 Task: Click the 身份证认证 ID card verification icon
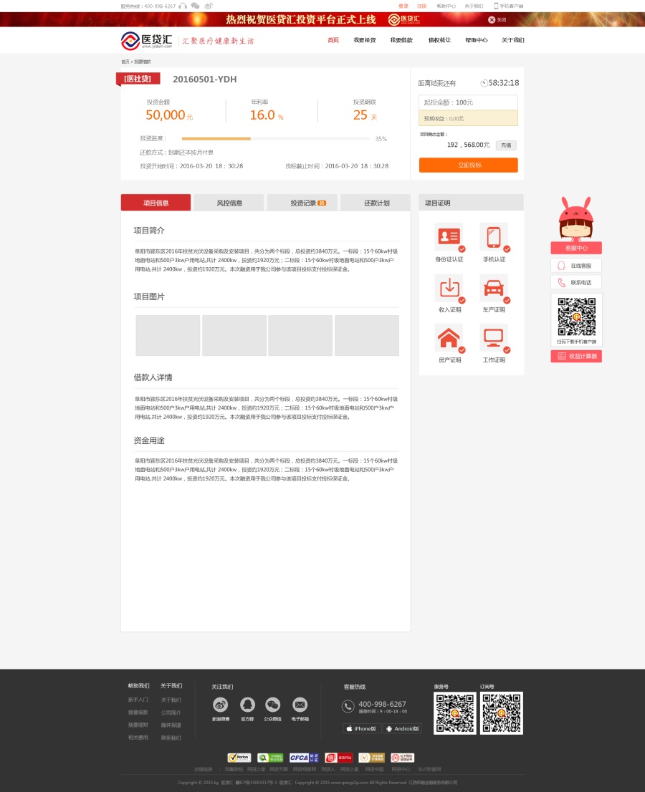pyautogui.click(x=449, y=236)
